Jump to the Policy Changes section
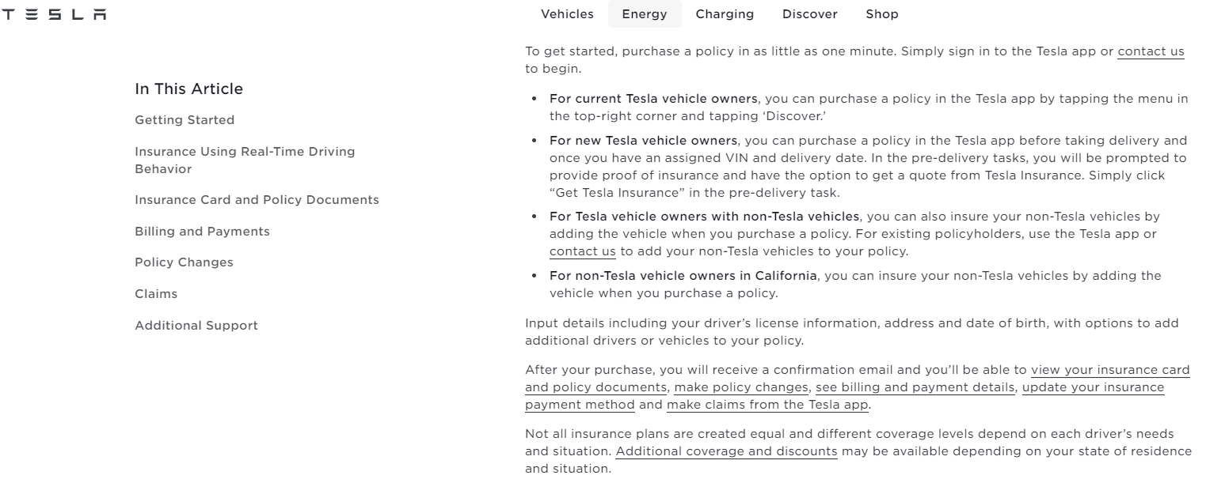This screenshot has height=479, width=1206. coord(184,262)
